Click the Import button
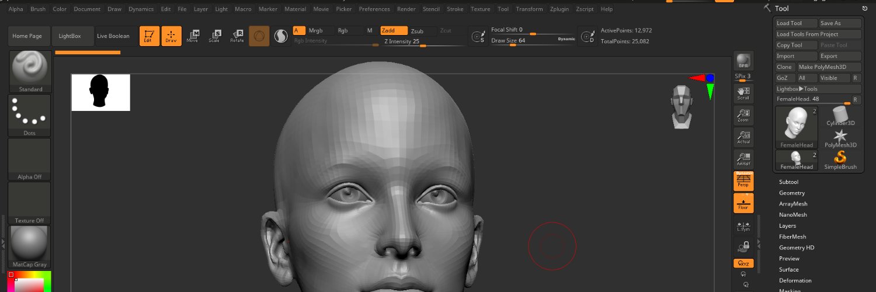 tap(795, 56)
